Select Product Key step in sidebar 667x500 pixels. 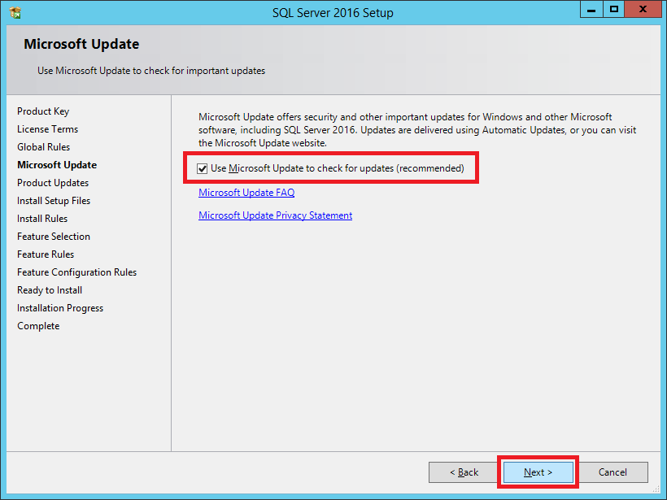43,111
